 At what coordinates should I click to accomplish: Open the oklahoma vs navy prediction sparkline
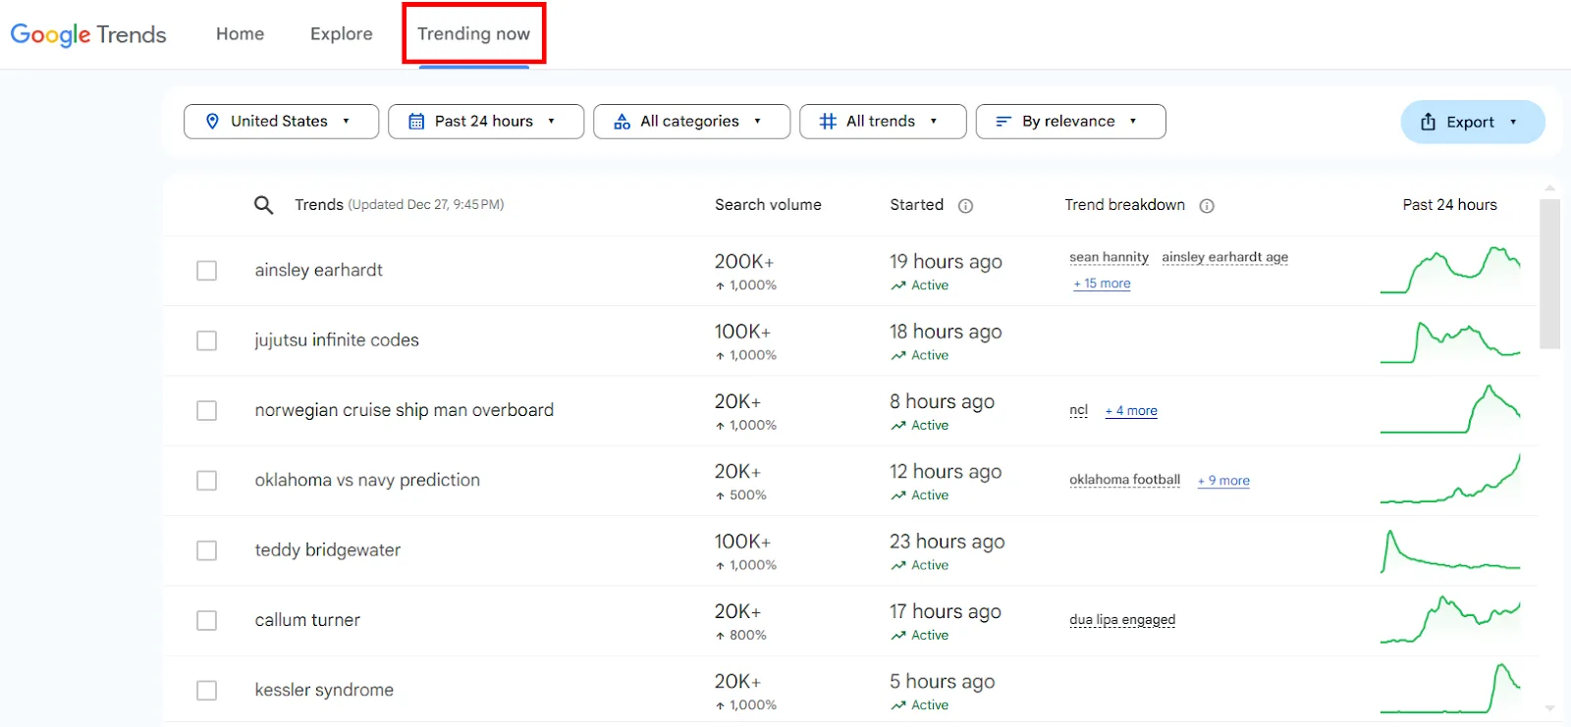click(1450, 480)
